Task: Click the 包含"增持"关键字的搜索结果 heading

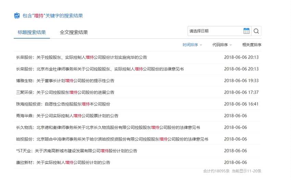Action: tap(53, 16)
